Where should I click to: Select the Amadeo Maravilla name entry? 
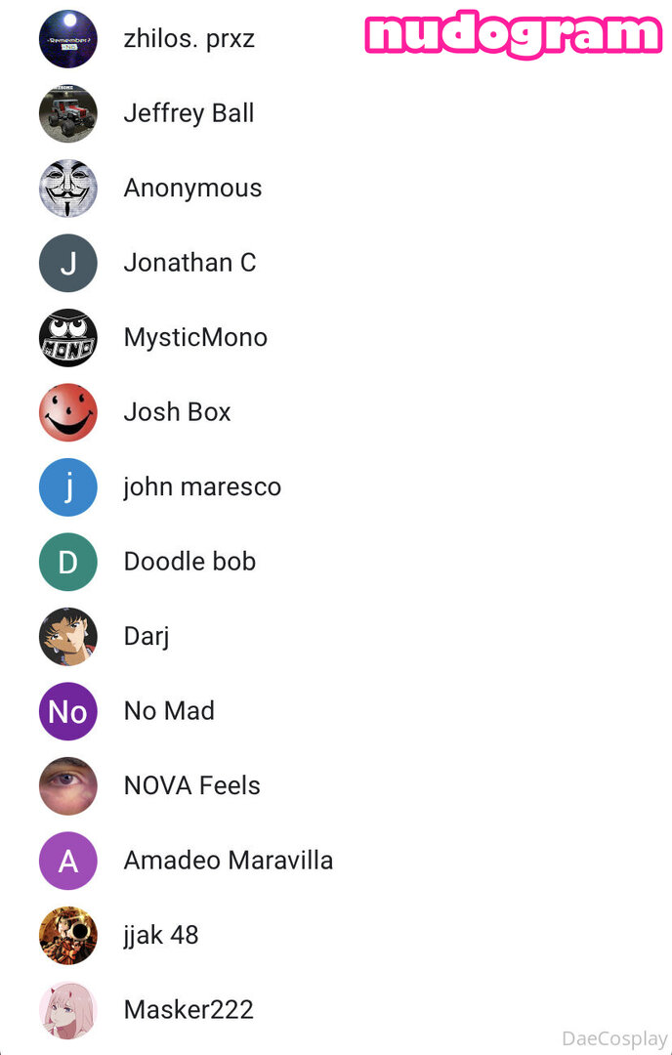(x=228, y=860)
